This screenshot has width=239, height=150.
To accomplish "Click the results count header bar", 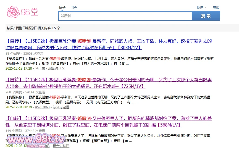I will pos(119,28).
